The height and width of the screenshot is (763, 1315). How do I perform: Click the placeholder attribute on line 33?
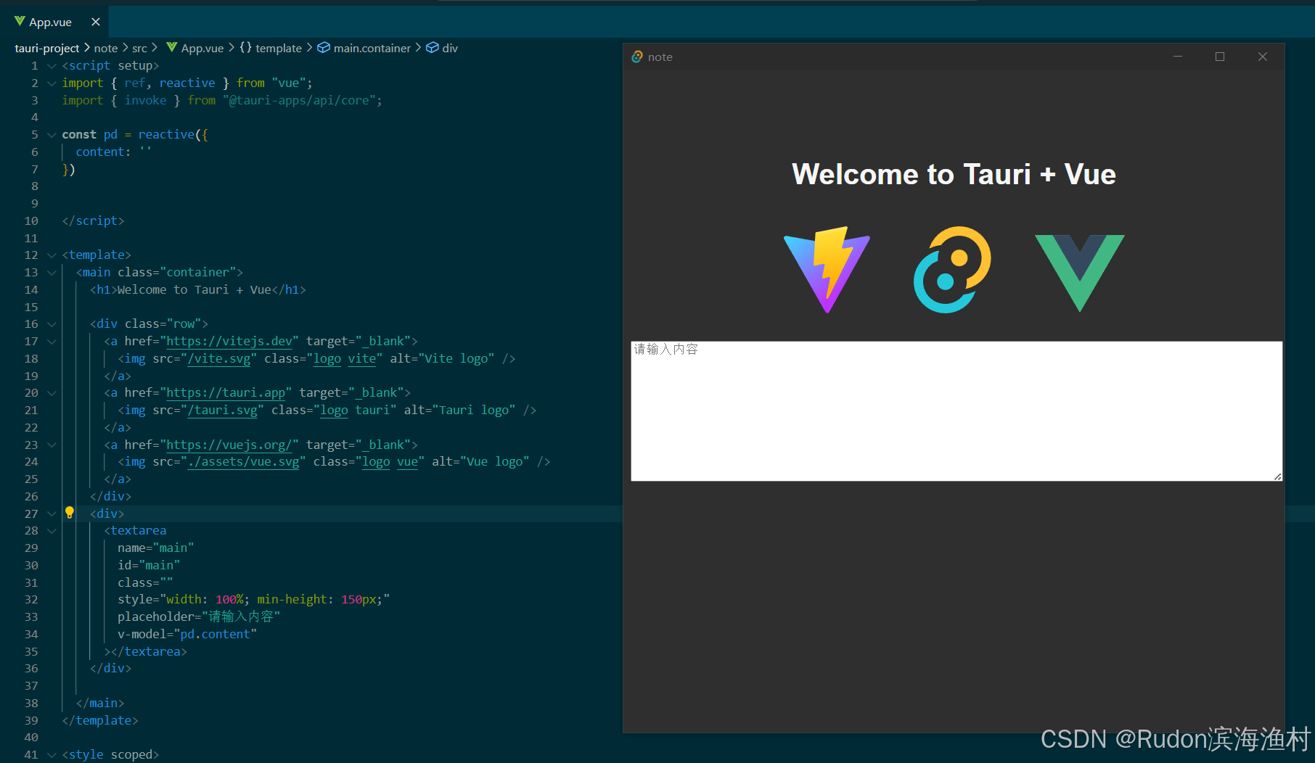pyautogui.click(x=199, y=616)
